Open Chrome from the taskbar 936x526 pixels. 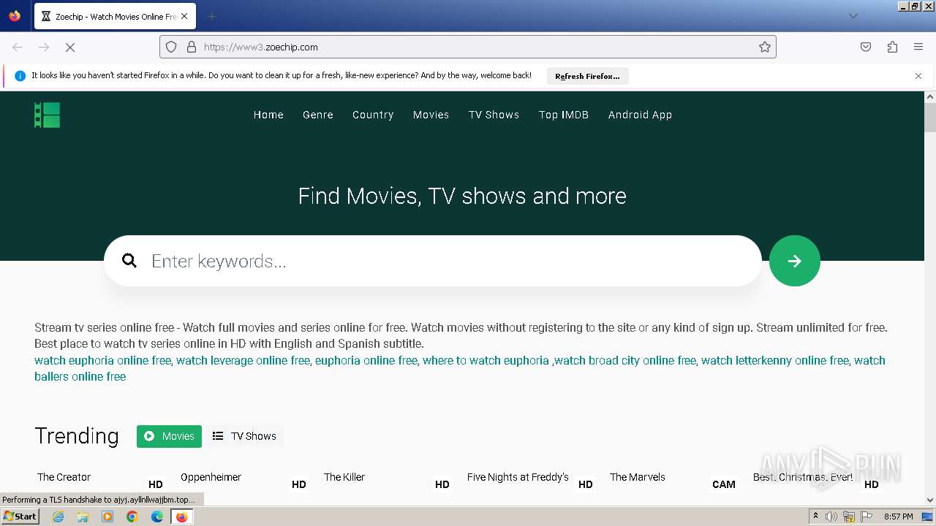pos(132,517)
